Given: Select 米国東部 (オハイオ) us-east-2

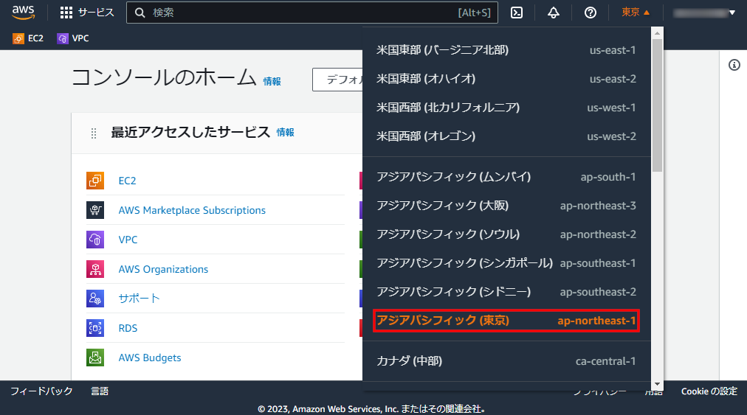Looking at the screenshot, I should [506, 79].
